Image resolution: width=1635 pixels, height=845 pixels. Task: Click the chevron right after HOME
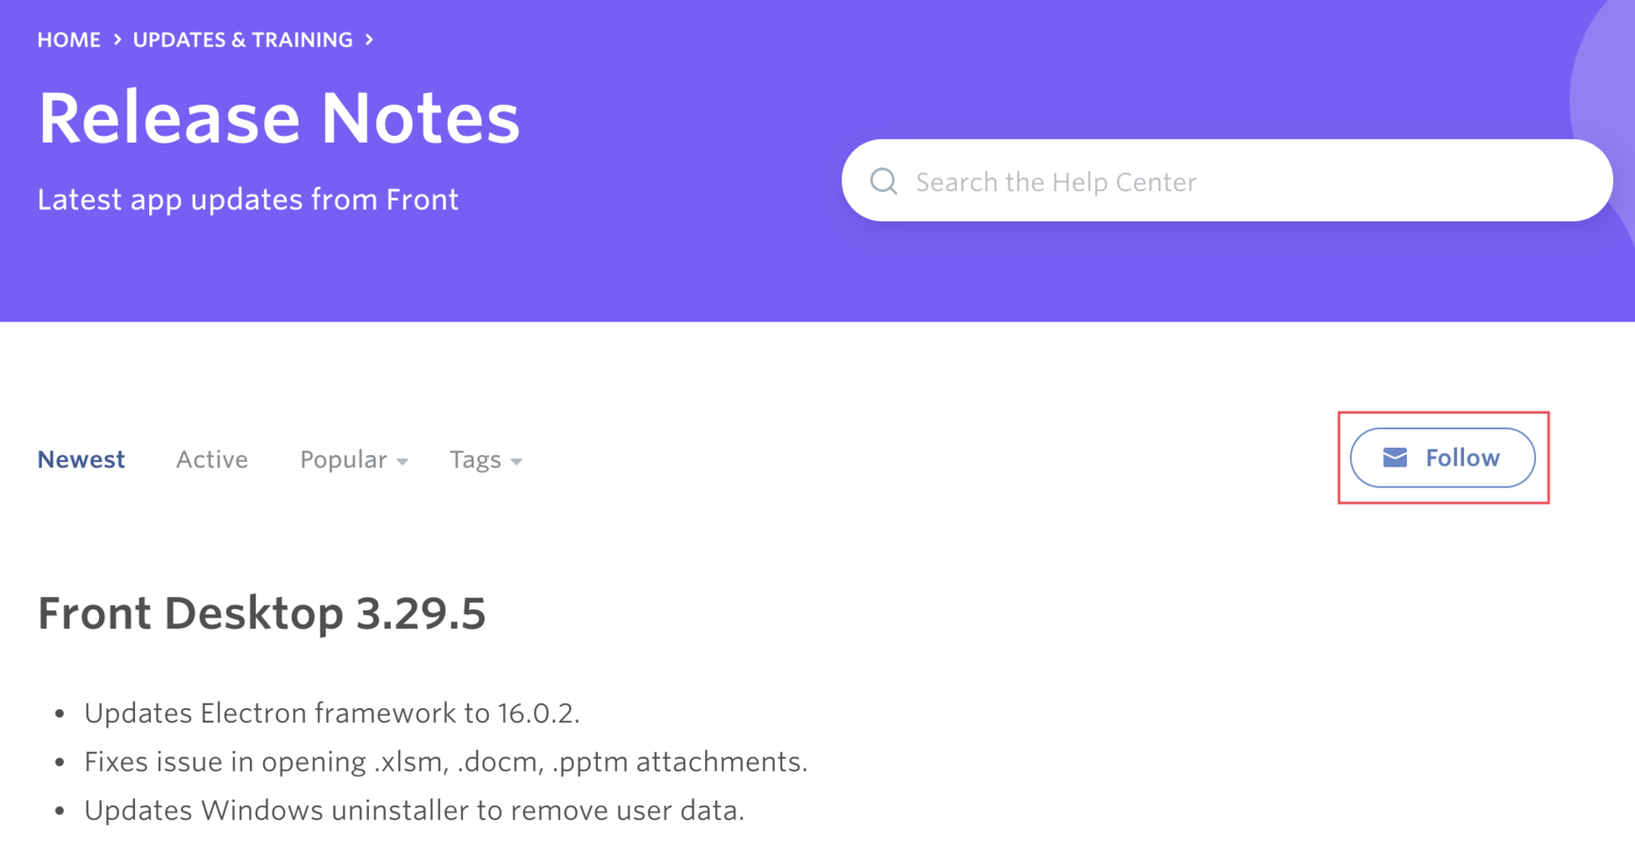click(118, 40)
